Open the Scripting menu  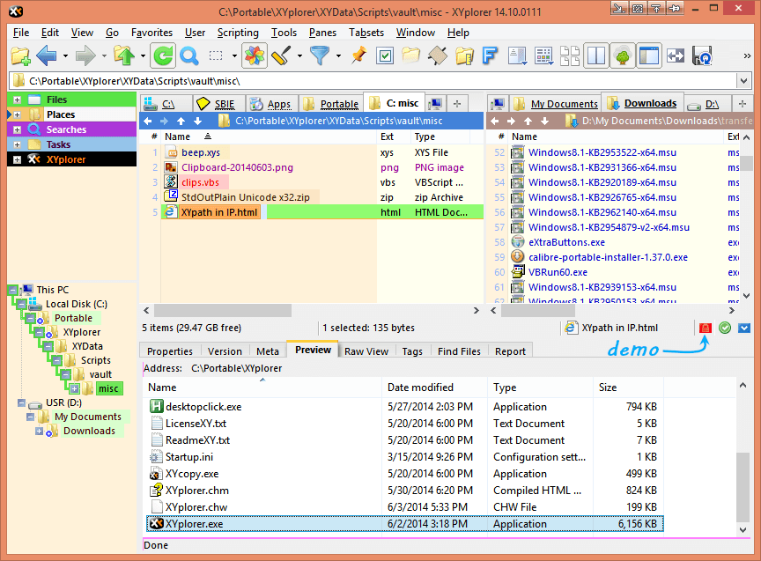[238, 33]
